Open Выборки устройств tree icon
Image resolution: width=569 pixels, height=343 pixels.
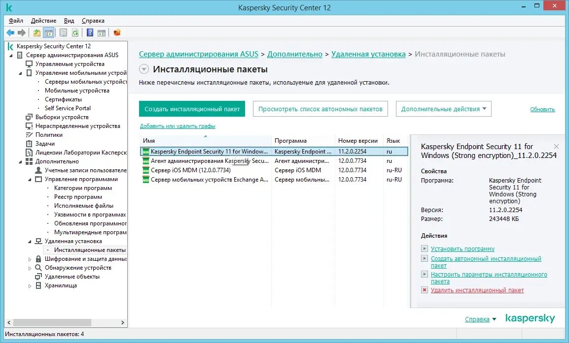pos(29,117)
